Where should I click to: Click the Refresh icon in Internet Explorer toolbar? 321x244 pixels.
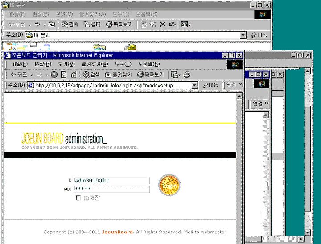64,75
